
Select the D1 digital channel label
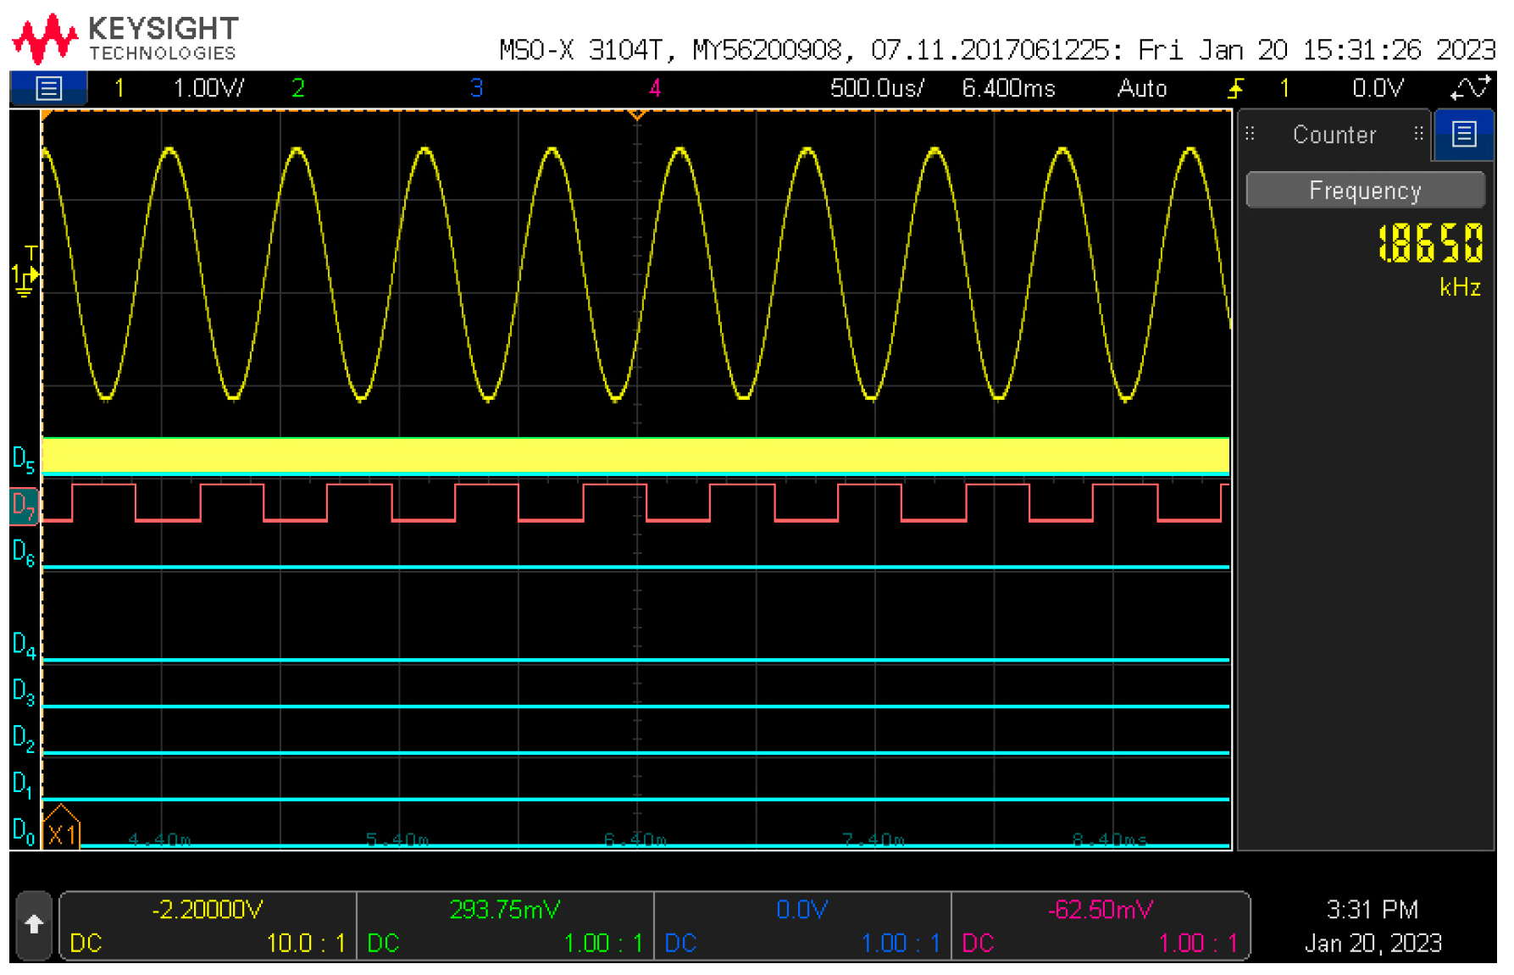(x=23, y=784)
